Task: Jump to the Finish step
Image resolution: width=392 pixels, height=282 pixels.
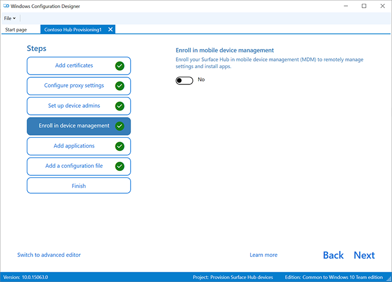Action: pyautogui.click(x=79, y=186)
